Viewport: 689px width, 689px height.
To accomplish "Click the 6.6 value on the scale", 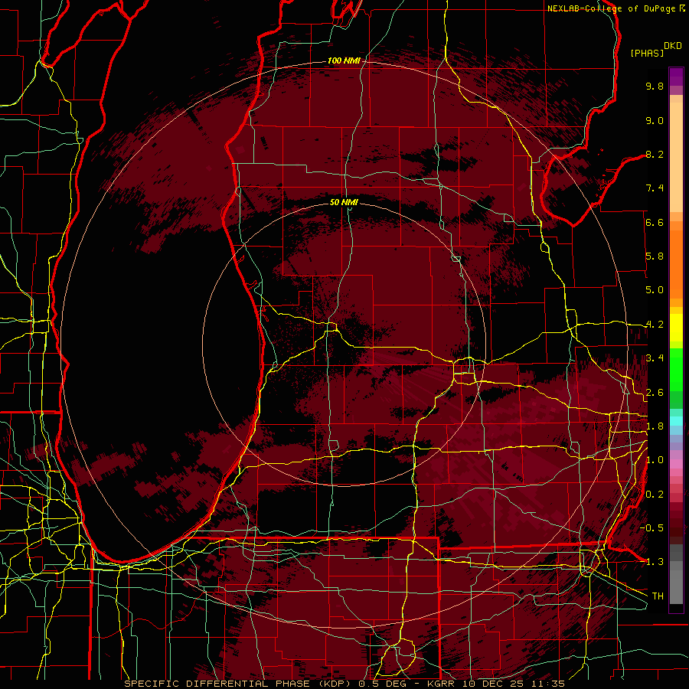I will 655,222.
